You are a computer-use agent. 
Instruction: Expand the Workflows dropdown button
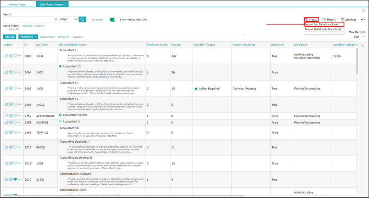click(x=28, y=37)
